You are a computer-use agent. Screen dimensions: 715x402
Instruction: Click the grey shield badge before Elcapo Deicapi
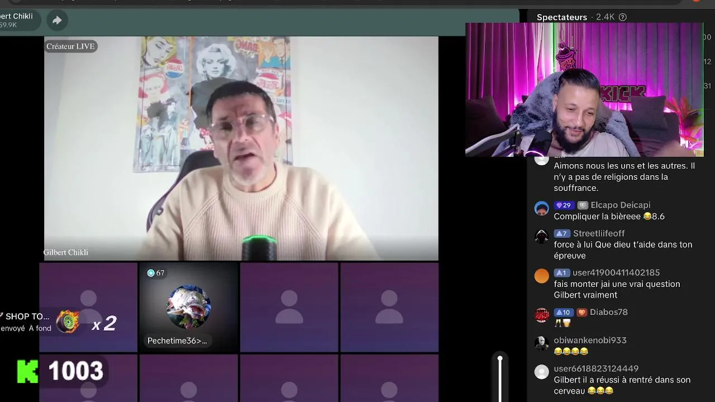[582, 205]
